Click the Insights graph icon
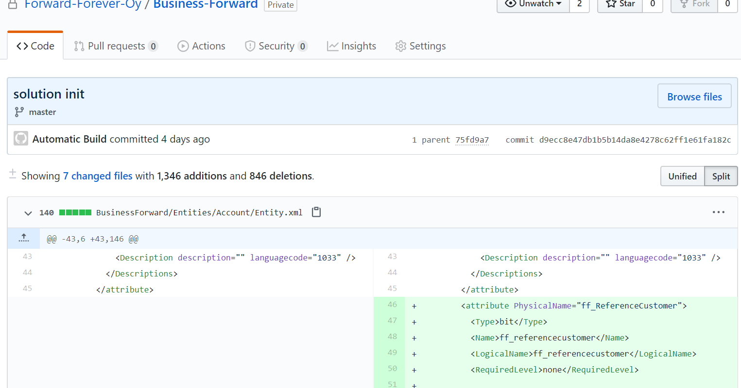741x388 pixels. tap(332, 46)
